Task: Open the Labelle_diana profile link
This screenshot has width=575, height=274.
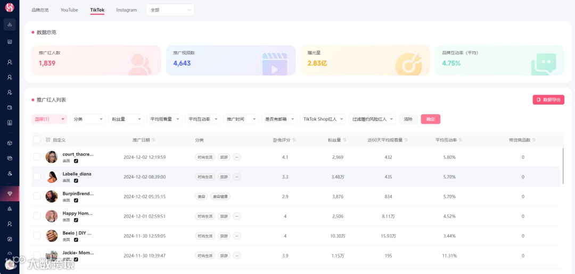Action: click(x=77, y=174)
